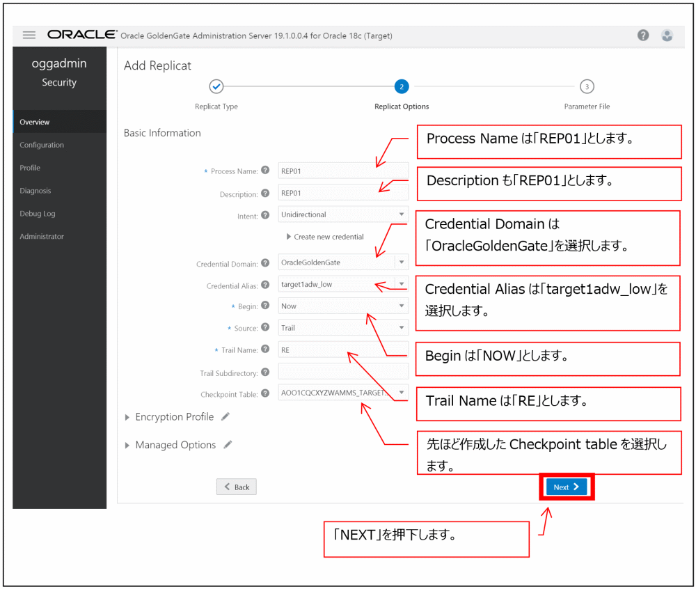Edit Encryption Profile with pencil icon
The image size is (696, 589).
pos(226,416)
